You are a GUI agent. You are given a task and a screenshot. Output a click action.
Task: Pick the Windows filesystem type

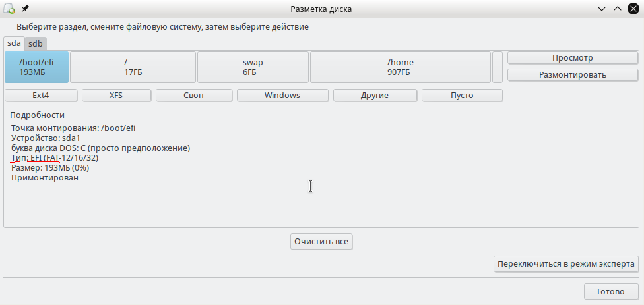pyautogui.click(x=282, y=96)
